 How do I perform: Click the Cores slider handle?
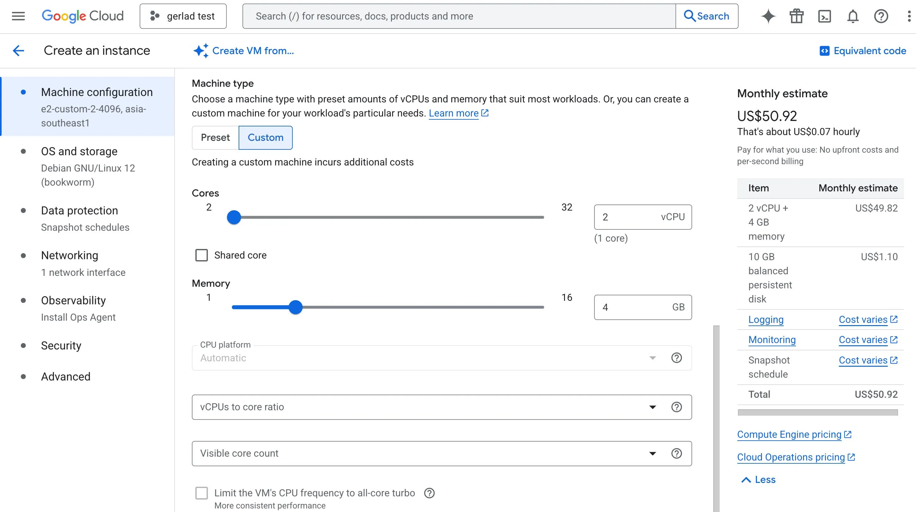pyautogui.click(x=234, y=217)
